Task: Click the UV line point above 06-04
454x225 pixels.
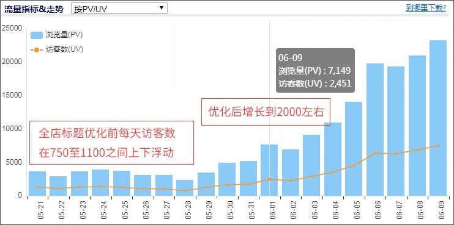Action: tap(333, 172)
